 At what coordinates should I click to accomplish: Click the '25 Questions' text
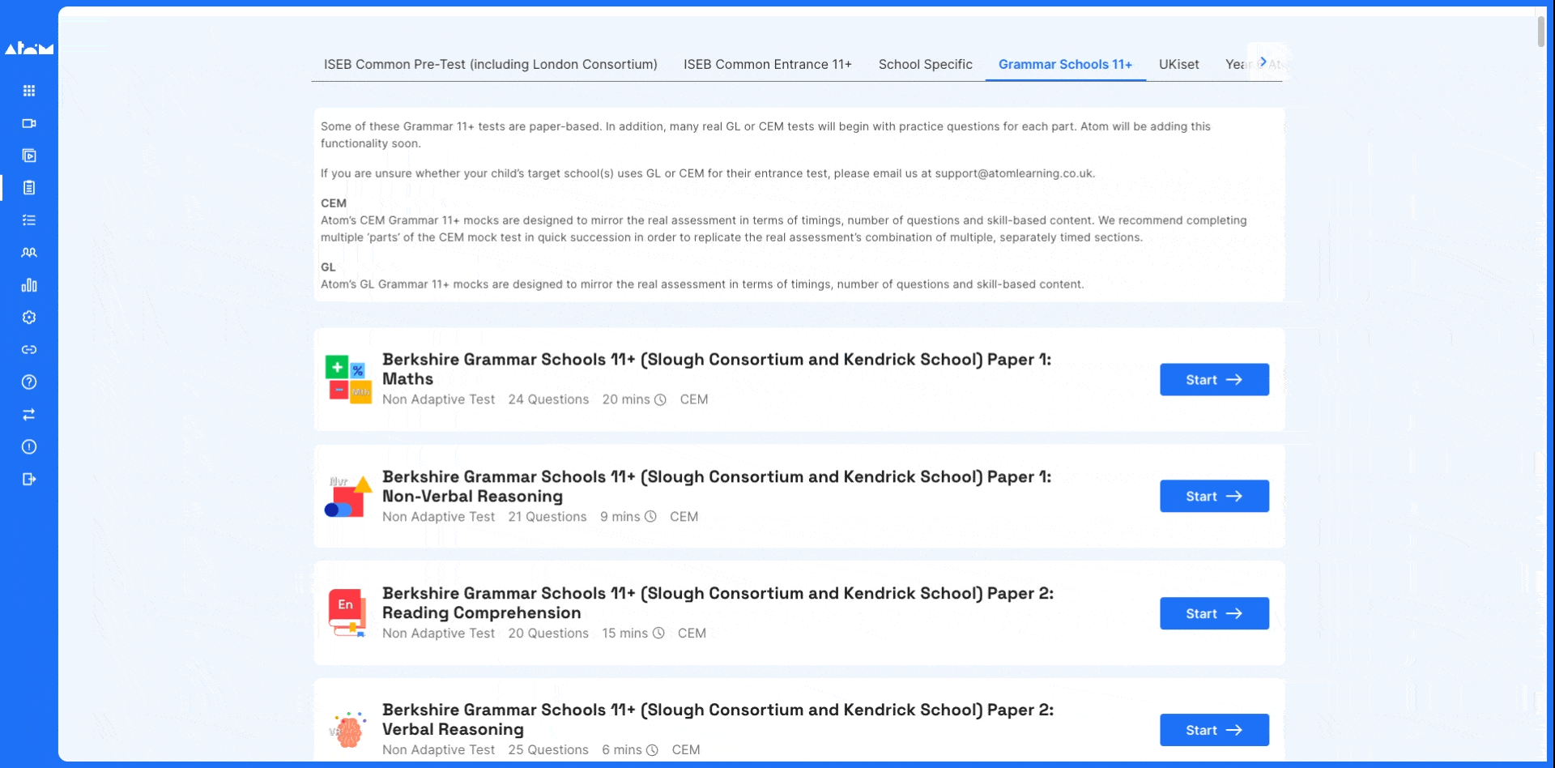tap(548, 750)
